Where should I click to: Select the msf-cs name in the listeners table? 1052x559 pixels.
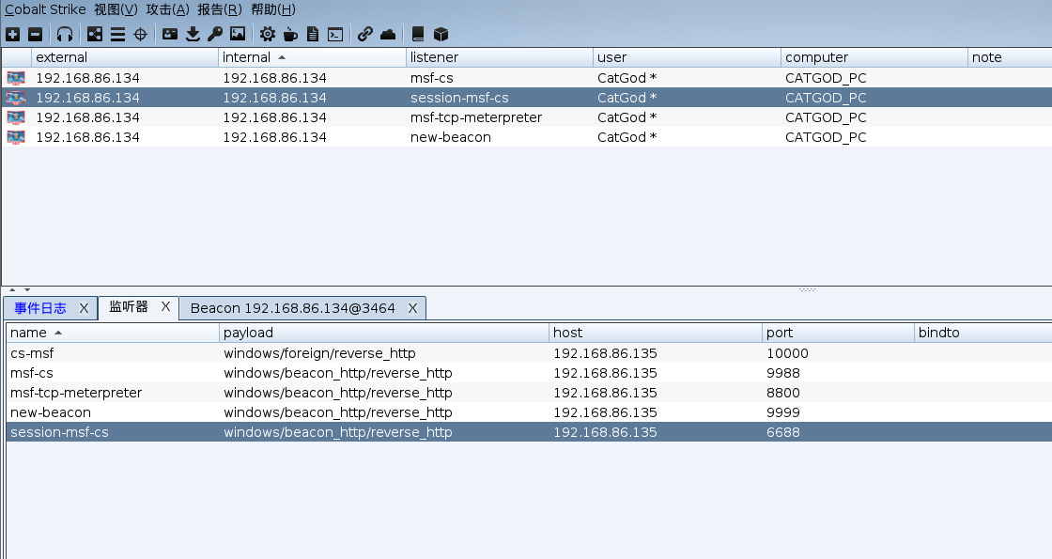(32, 373)
